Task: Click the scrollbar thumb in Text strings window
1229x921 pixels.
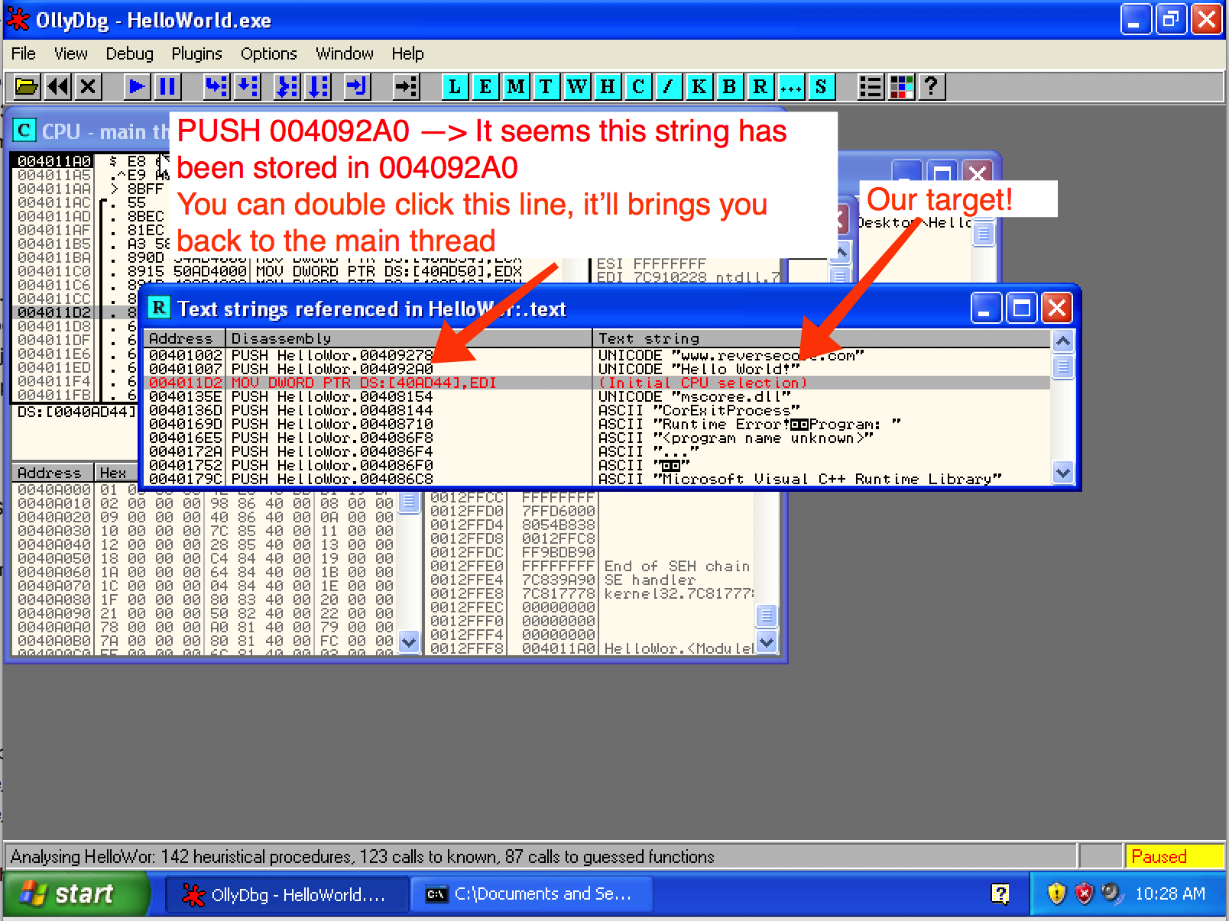Action: (x=1062, y=367)
